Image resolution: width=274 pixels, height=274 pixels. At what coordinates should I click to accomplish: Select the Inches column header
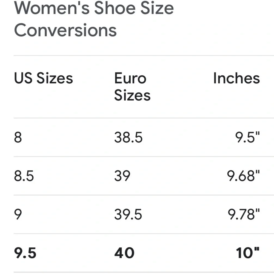[x=237, y=78]
